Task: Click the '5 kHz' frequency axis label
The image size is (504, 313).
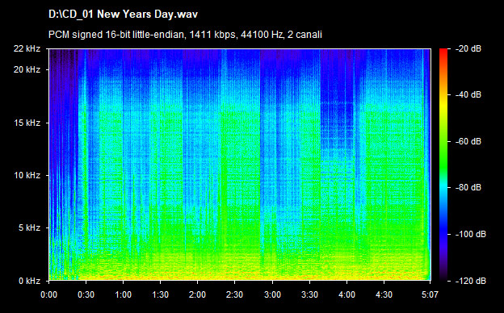Action: pyautogui.click(x=29, y=228)
